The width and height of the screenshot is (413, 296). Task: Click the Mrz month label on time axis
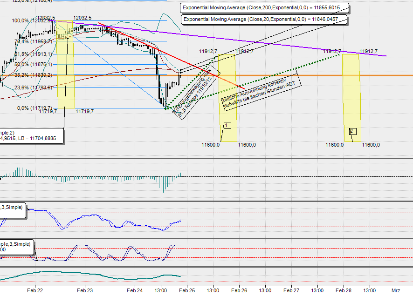click(396, 290)
